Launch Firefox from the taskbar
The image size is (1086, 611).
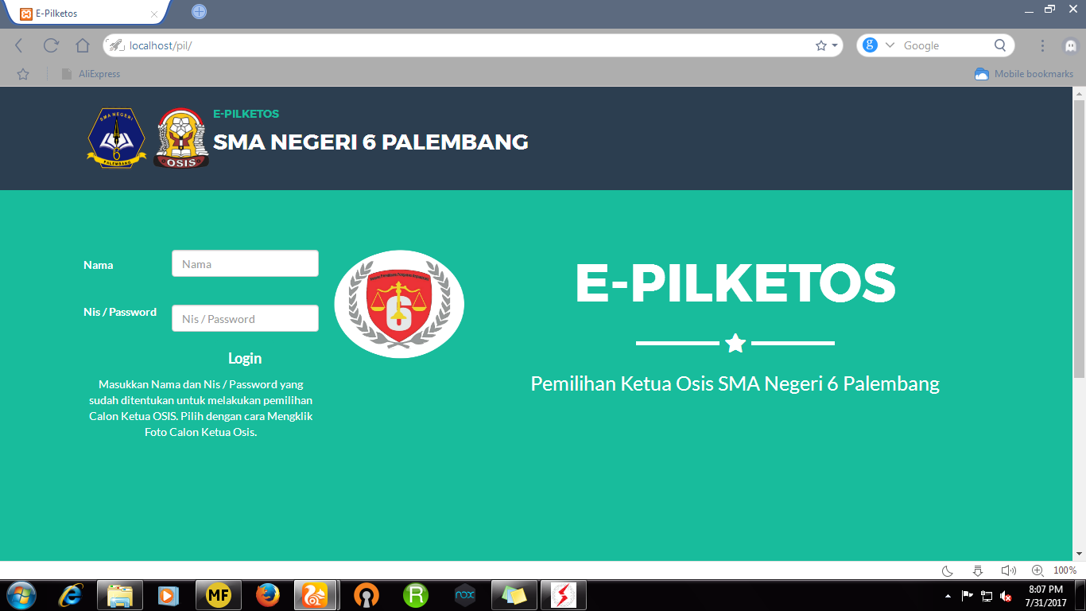click(268, 594)
